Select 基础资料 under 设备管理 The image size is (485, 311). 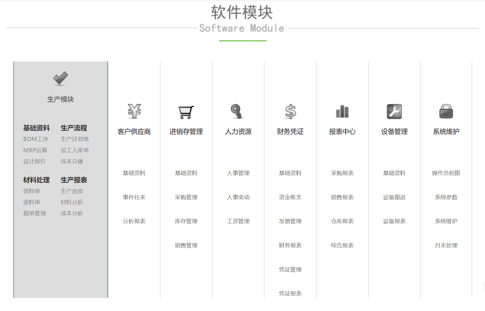coord(394,173)
